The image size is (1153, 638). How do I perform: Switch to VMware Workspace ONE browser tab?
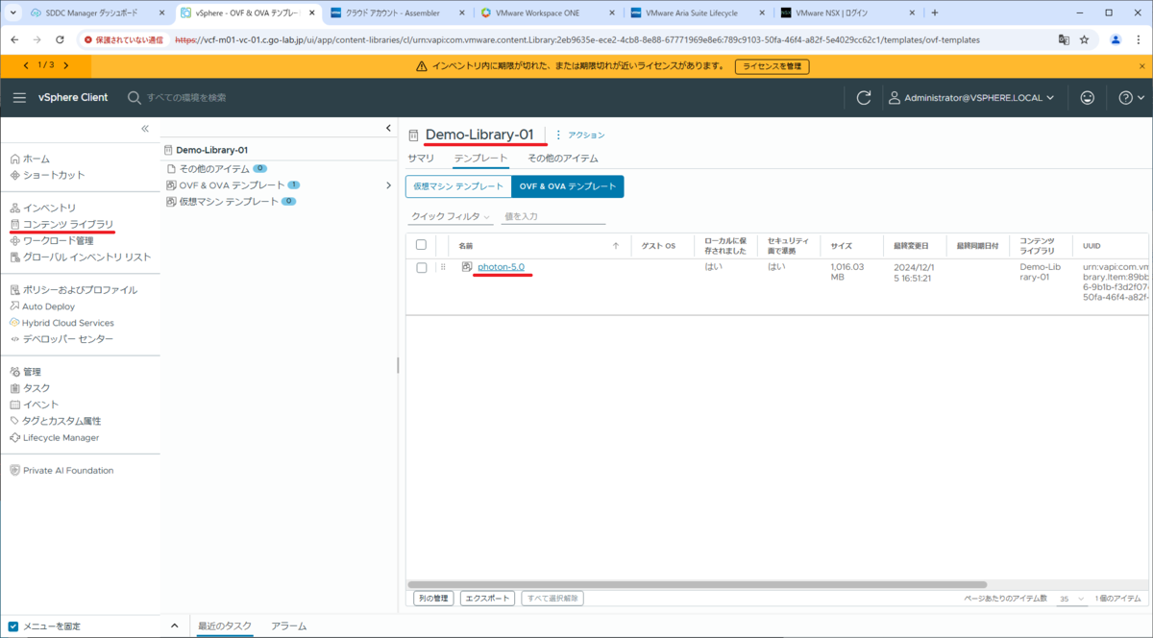[x=548, y=13]
